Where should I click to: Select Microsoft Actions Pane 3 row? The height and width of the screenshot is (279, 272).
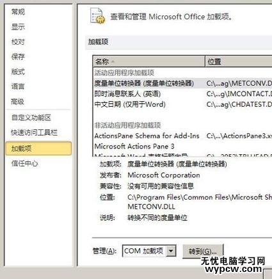(x=182, y=147)
